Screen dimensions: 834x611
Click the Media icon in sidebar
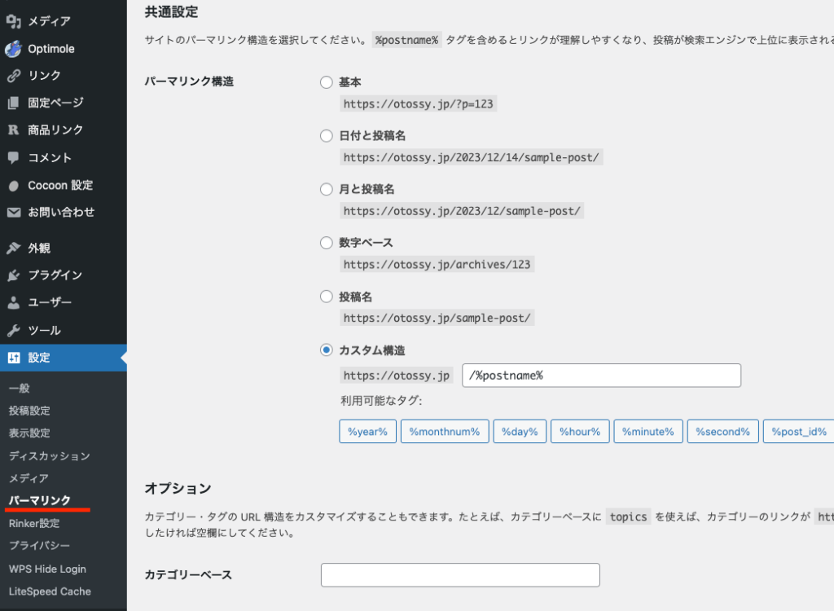13,21
